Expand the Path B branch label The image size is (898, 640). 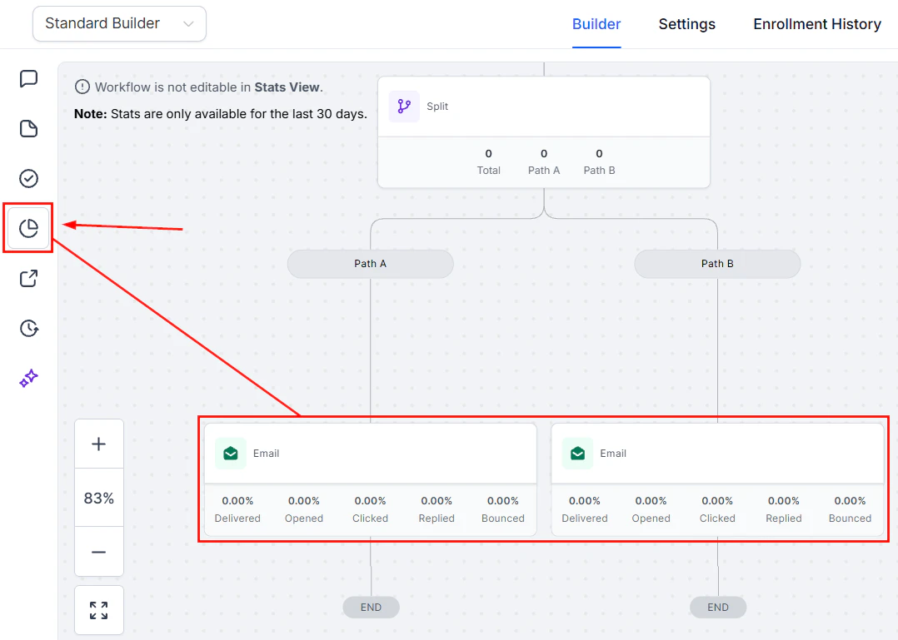[x=716, y=263]
